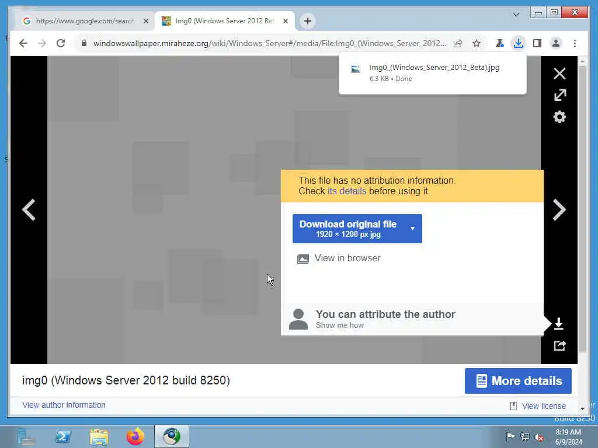
Task: Close the Img0 Windows Server tab
Action: click(285, 21)
